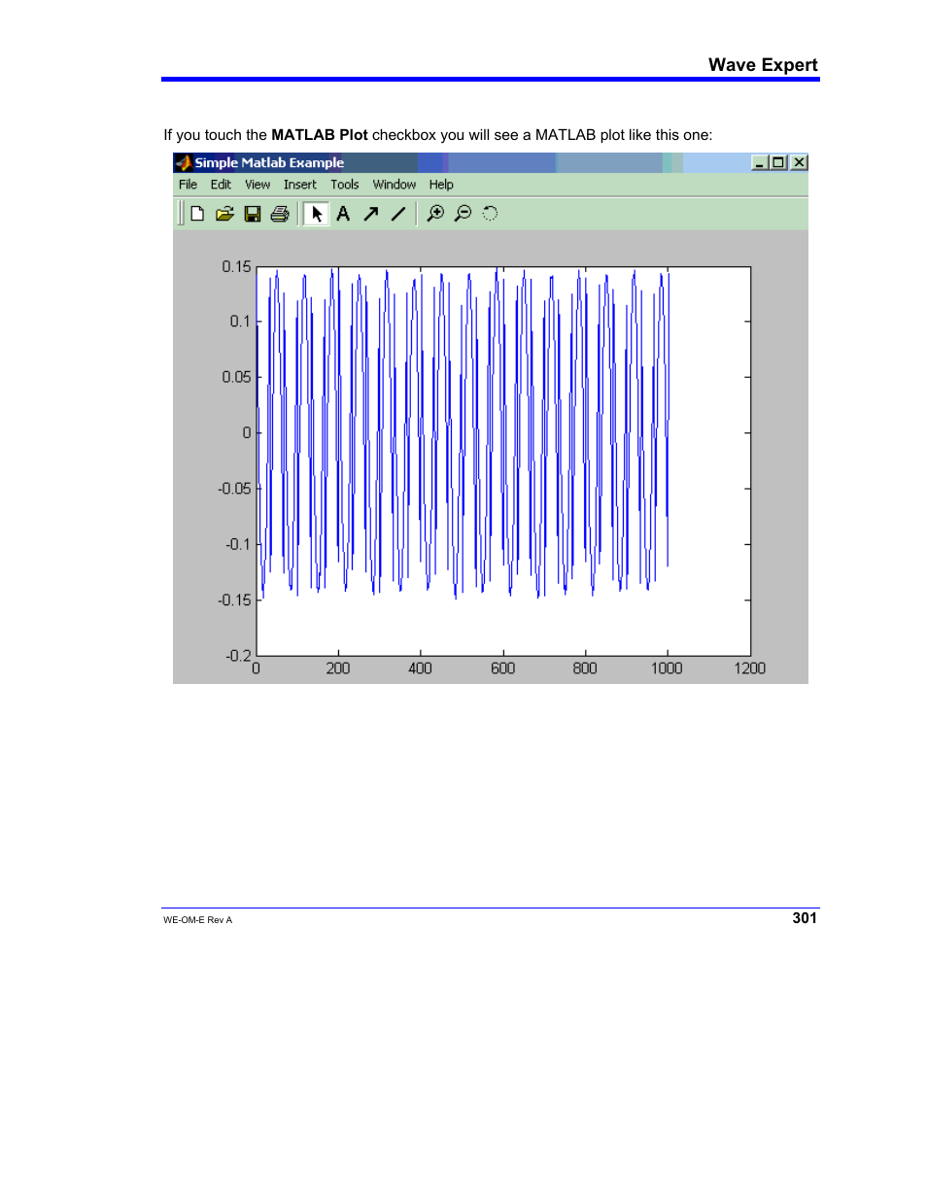Image resolution: width=927 pixels, height=1200 pixels.
Task: Open the Insert menu
Action: pos(300,185)
